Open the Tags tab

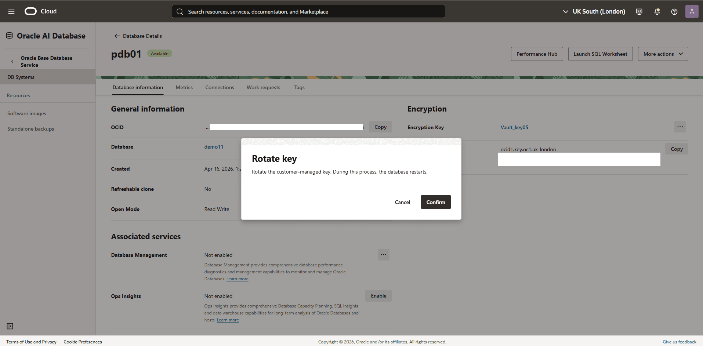pos(299,87)
